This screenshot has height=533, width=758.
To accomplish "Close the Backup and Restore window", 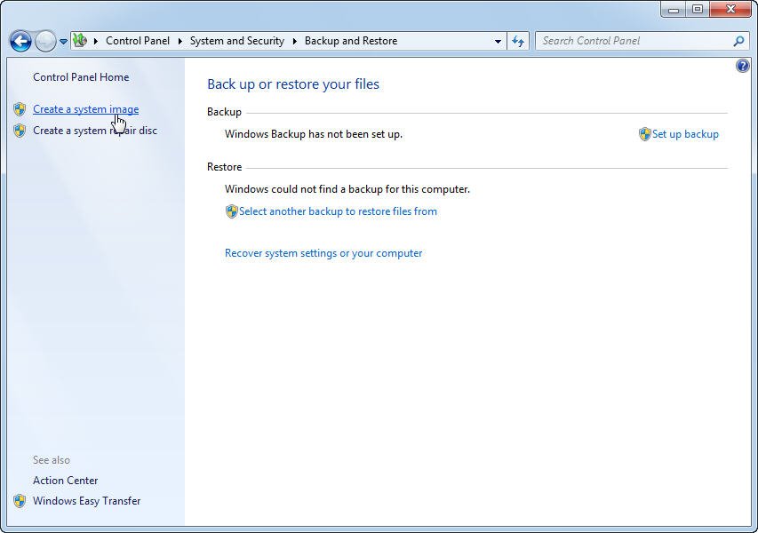I will pyautogui.click(x=730, y=9).
